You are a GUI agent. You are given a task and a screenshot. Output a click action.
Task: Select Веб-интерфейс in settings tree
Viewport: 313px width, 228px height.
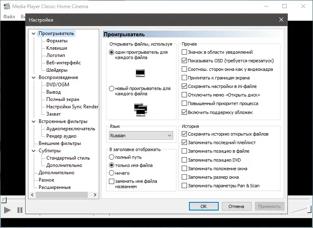(x=63, y=63)
